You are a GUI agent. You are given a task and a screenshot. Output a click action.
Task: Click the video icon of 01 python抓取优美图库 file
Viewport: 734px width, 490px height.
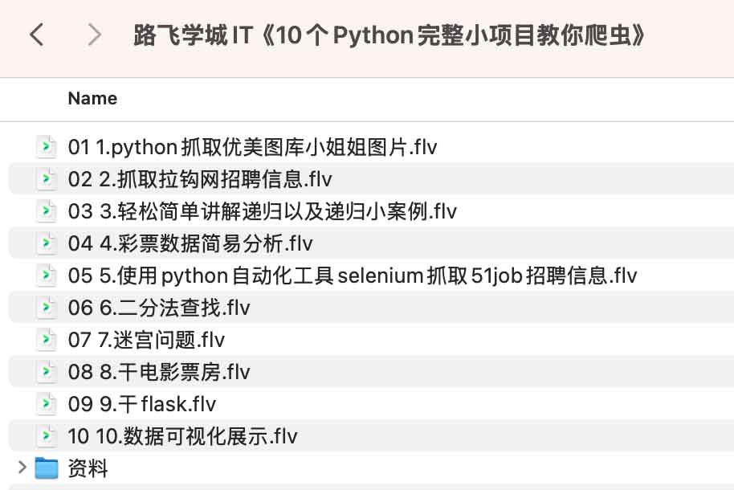click(x=47, y=147)
